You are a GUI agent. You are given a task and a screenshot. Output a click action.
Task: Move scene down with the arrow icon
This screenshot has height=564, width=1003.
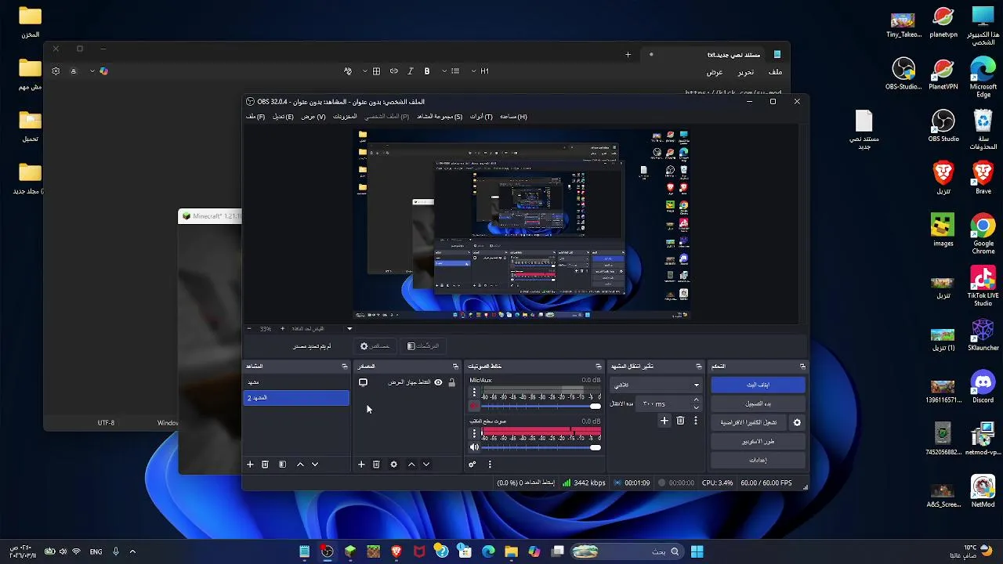pos(315,465)
